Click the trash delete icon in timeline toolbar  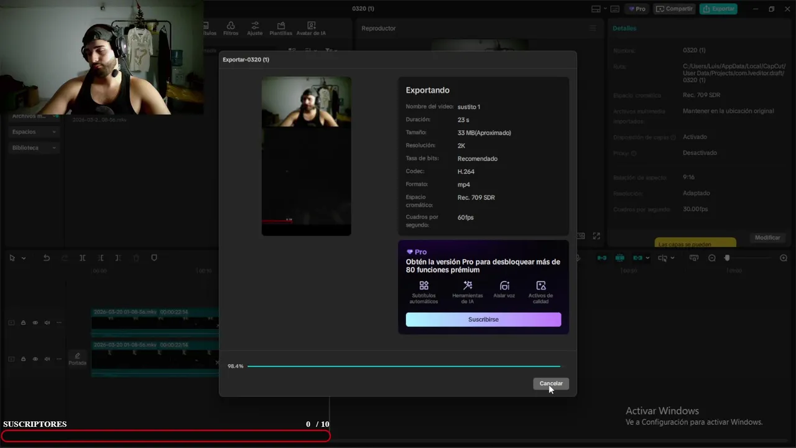pyautogui.click(x=136, y=258)
